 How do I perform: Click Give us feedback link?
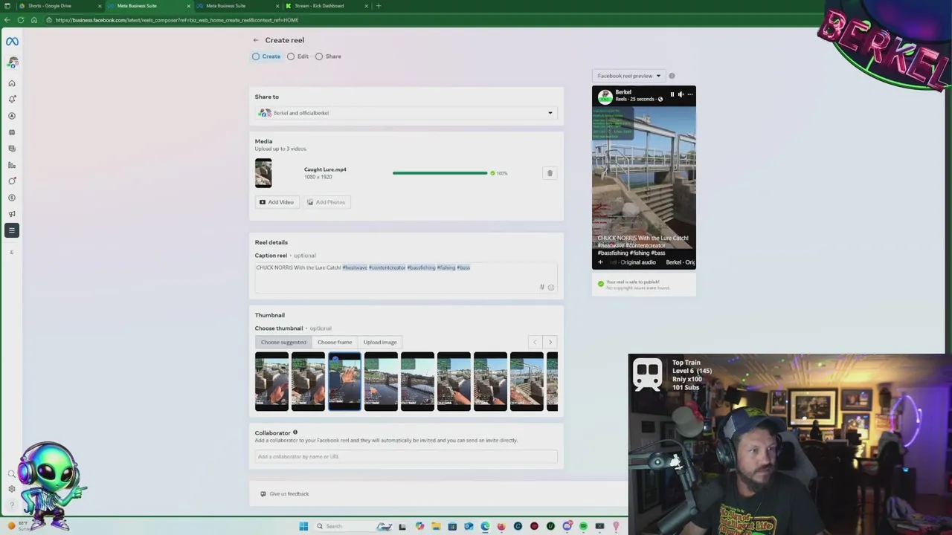(x=284, y=494)
